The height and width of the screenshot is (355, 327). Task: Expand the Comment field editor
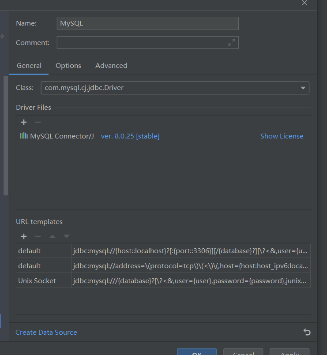coord(231,43)
